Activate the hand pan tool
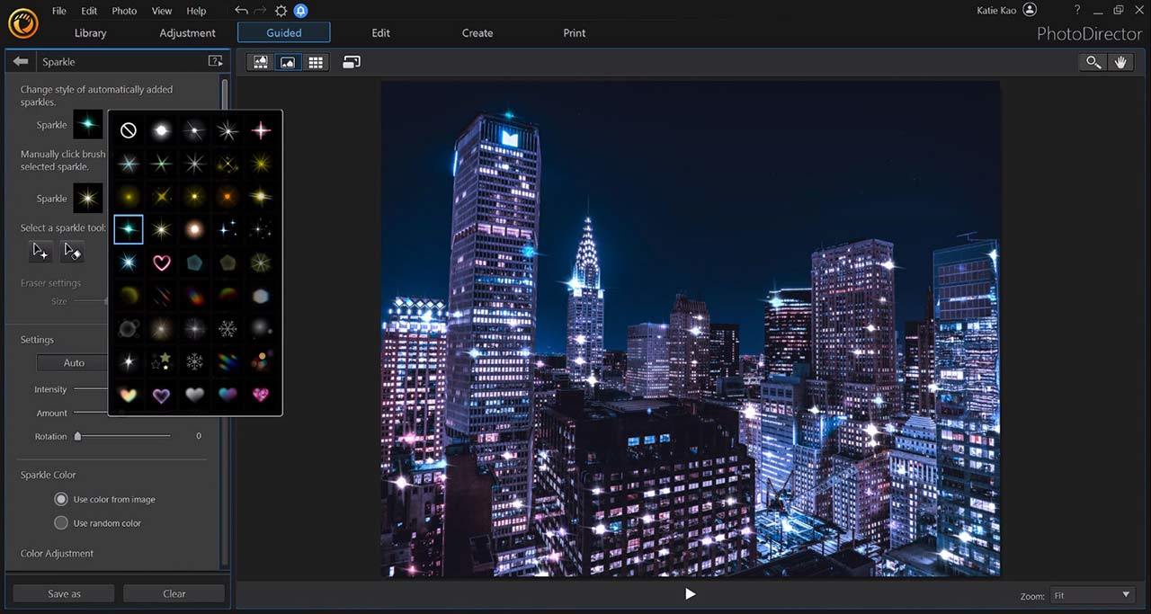Viewport: 1151px width, 614px height. (x=1120, y=62)
